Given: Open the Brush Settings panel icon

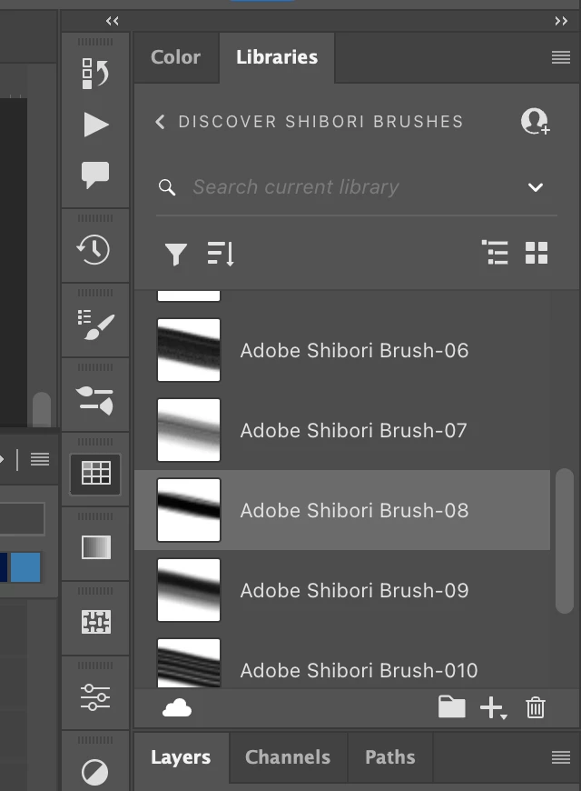Looking at the screenshot, I should (95, 325).
